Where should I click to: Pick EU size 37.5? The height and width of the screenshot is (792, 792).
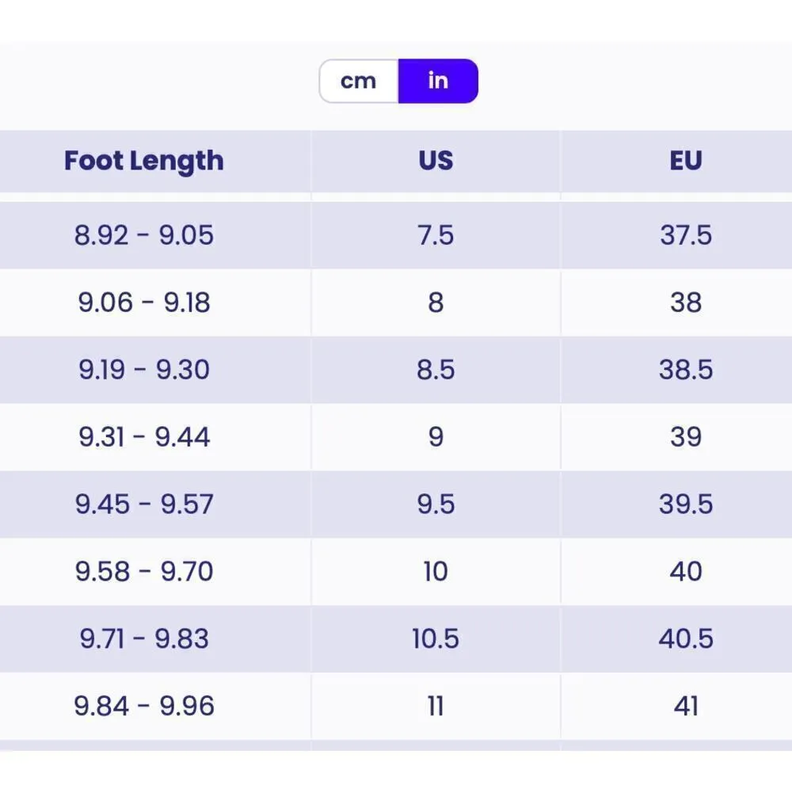(686, 235)
